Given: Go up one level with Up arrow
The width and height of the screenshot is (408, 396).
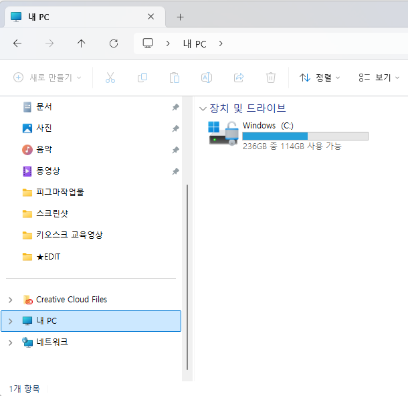Looking at the screenshot, I should (82, 43).
